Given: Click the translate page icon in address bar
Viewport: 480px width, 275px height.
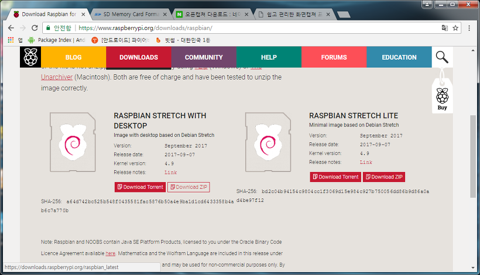Looking at the screenshot, I should tap(445, 28).
